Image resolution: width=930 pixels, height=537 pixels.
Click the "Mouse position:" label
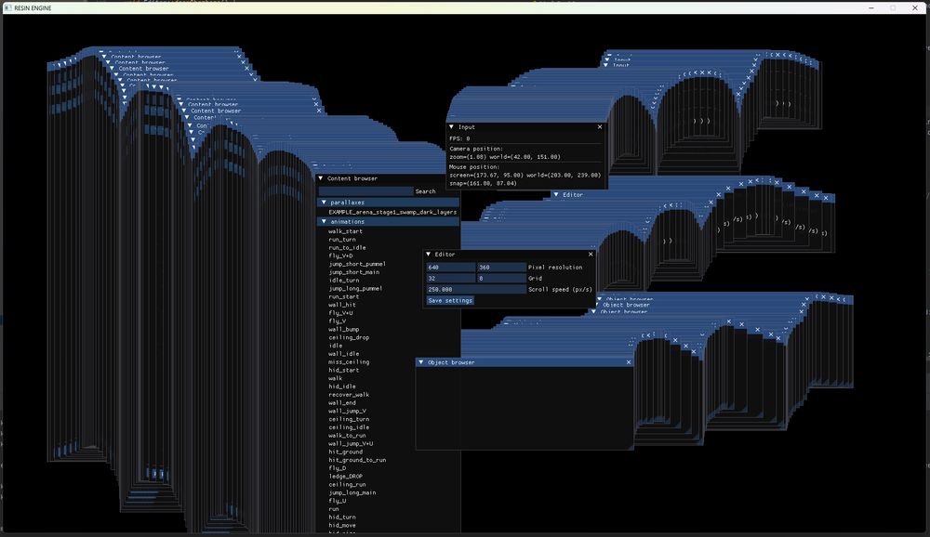[x=474, y=167]
